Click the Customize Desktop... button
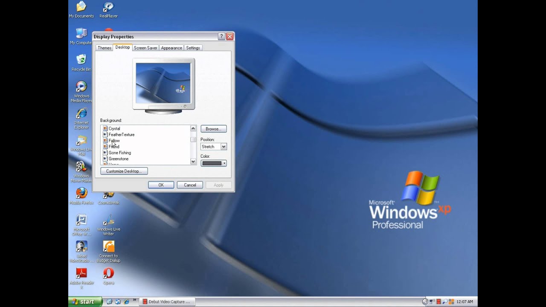 [x=124, y=171]
